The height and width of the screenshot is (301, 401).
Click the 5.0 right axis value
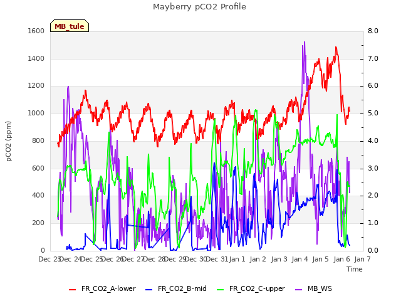[373, 113]
